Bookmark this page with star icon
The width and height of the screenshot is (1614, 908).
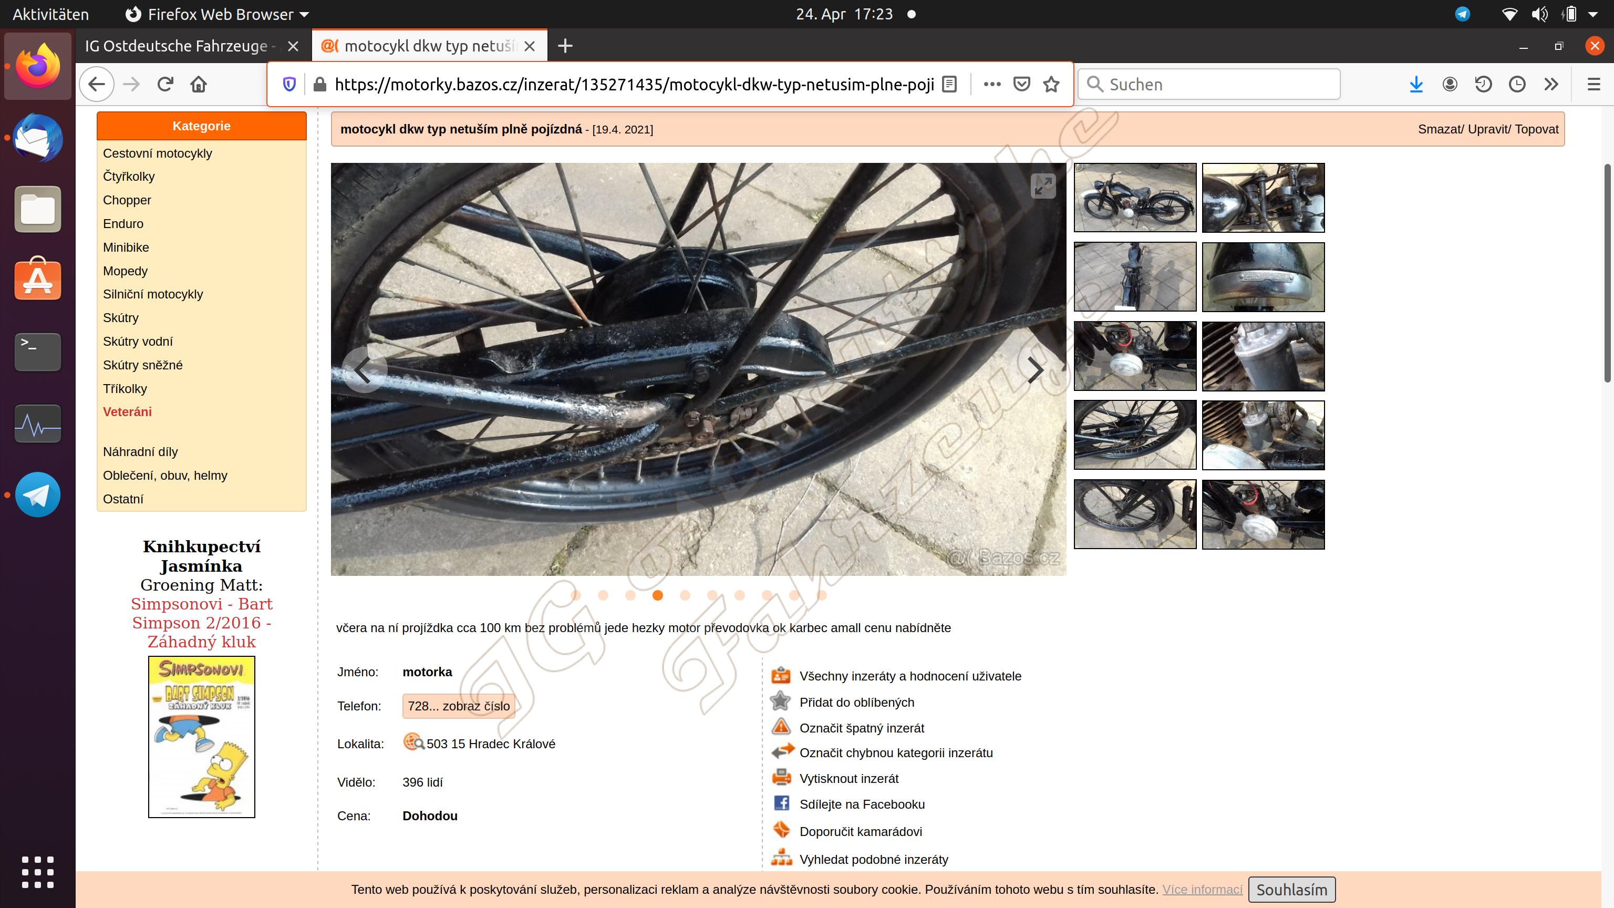tap(1051, 84)
